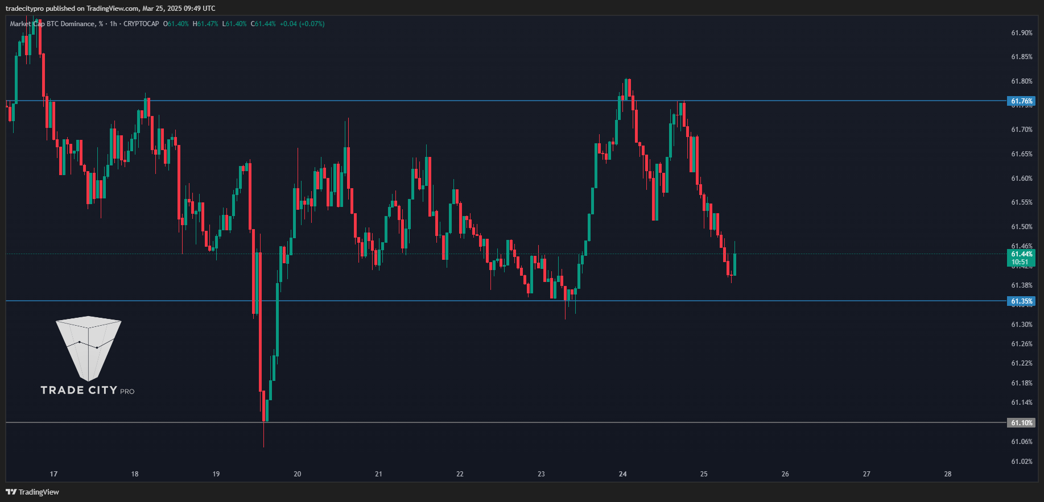
Task: Select the blue 61.76% price line label
Action: pos(1021,101)
